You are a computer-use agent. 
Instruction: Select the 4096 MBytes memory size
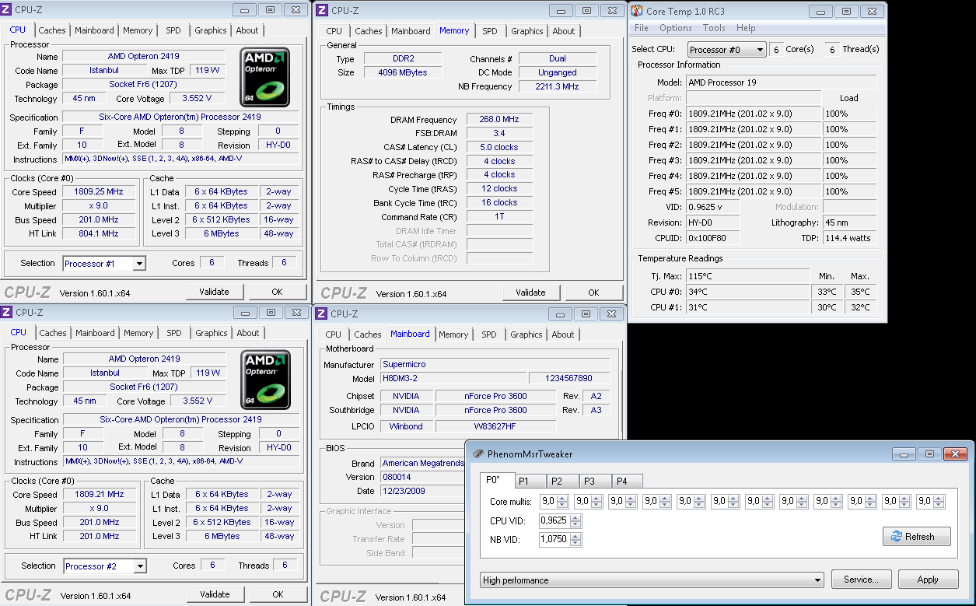(403, 72)
